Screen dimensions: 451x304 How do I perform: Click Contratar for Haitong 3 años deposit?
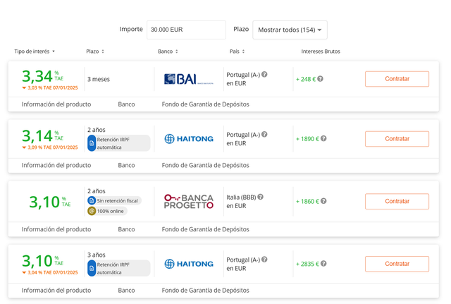point(397,264)
